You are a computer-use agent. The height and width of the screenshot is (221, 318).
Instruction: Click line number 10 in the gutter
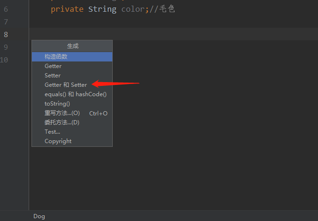tap(4, 60)
